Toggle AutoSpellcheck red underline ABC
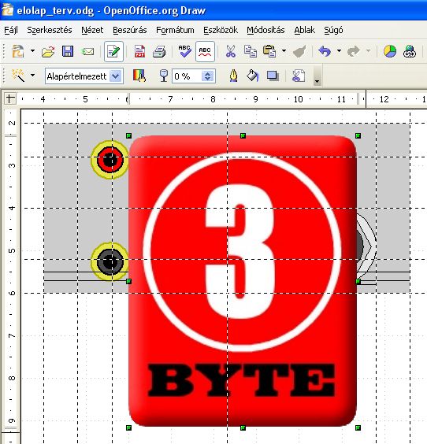 click(x=205, y=51)
